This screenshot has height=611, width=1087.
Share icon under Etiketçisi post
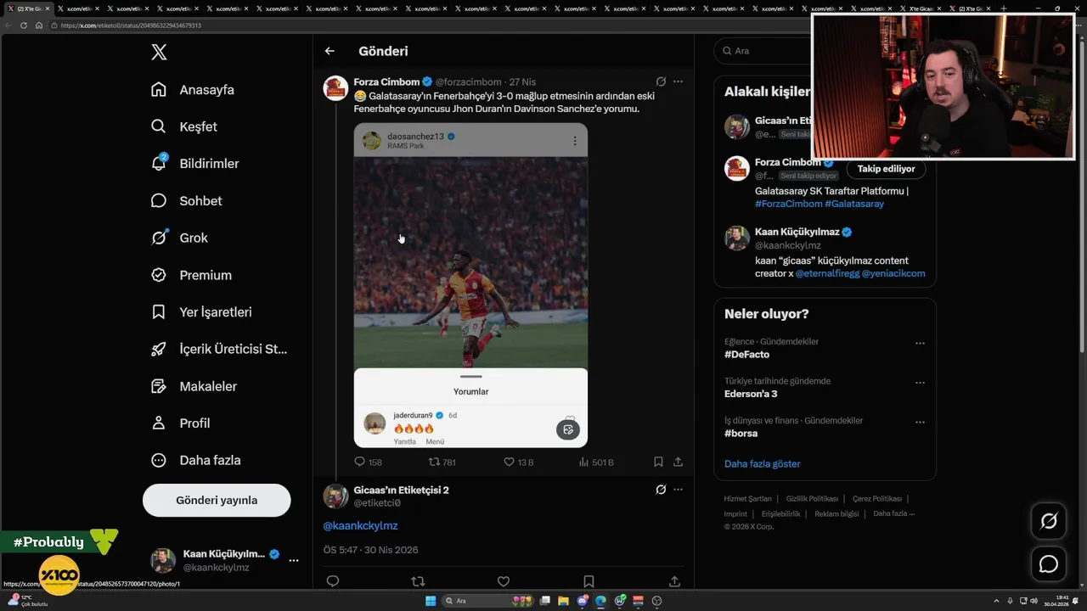(674, 581)
